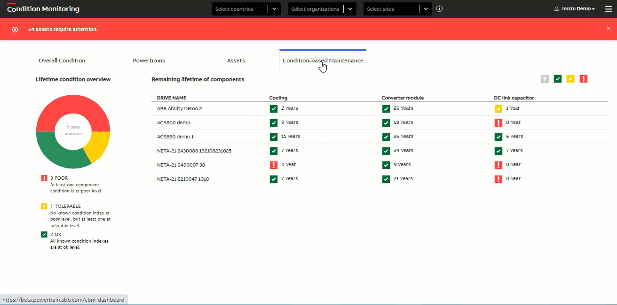
Task: Click the Condition Monitoring title
Action: coord(43,9)
